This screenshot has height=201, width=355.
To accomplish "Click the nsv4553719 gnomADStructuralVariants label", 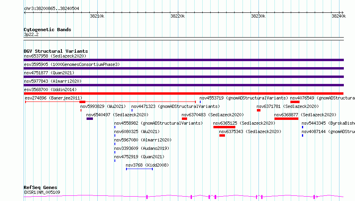I will 244,98.
